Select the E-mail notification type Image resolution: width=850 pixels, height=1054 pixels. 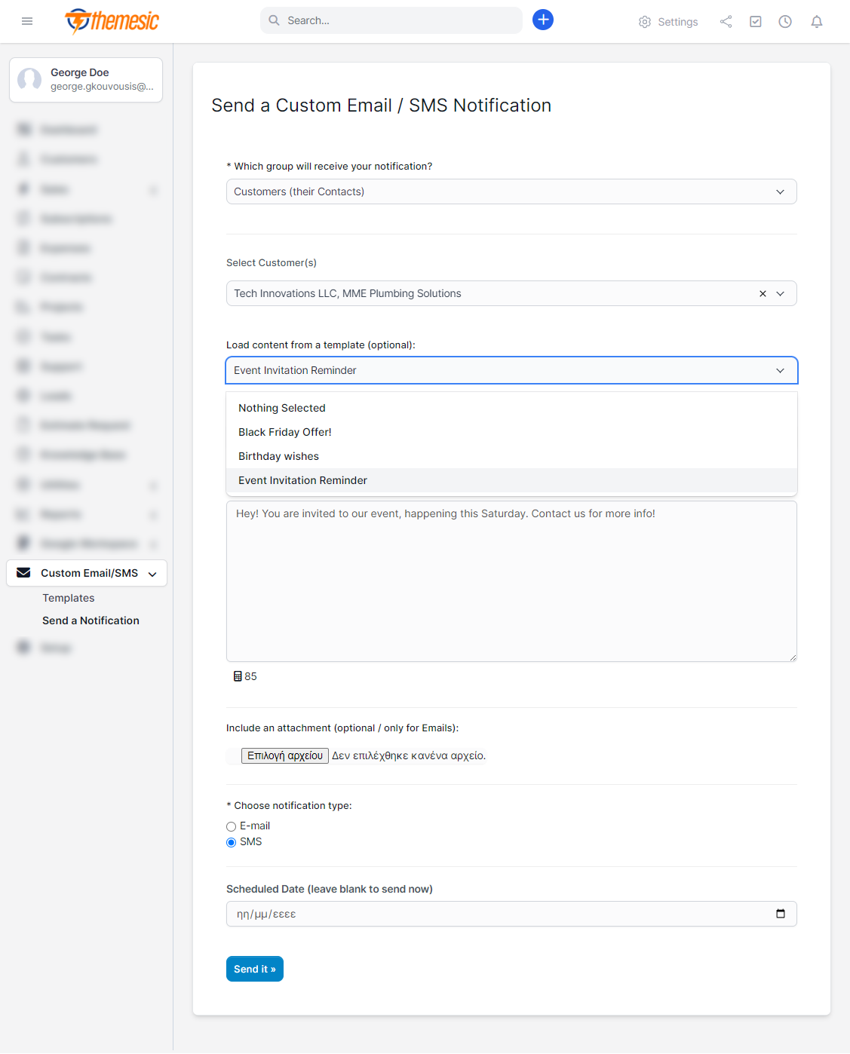pyautogui.click(x=232, y=826)
